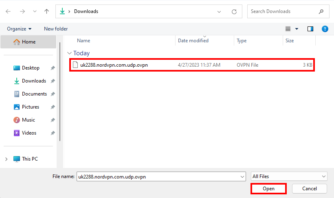Collapse the Today group
This screenshot has width=334, height=198.
[70, 53]
